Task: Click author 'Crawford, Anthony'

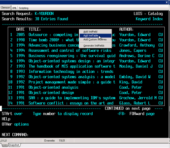Action: coord(137,45)
